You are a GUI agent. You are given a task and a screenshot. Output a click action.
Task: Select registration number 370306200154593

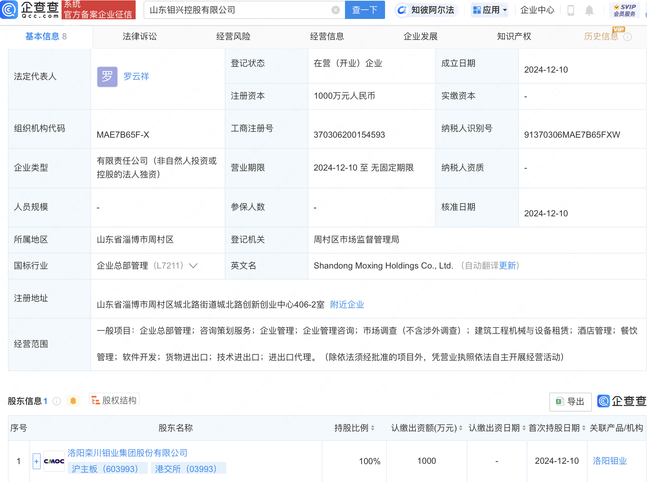tap(349, 135)
